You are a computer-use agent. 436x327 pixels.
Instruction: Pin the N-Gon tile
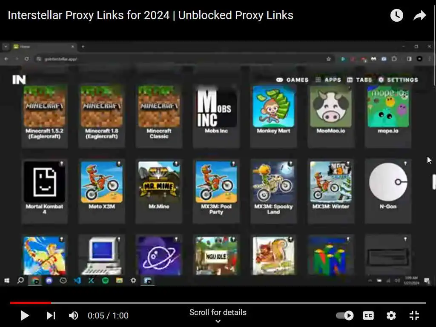tap(405, 163)
